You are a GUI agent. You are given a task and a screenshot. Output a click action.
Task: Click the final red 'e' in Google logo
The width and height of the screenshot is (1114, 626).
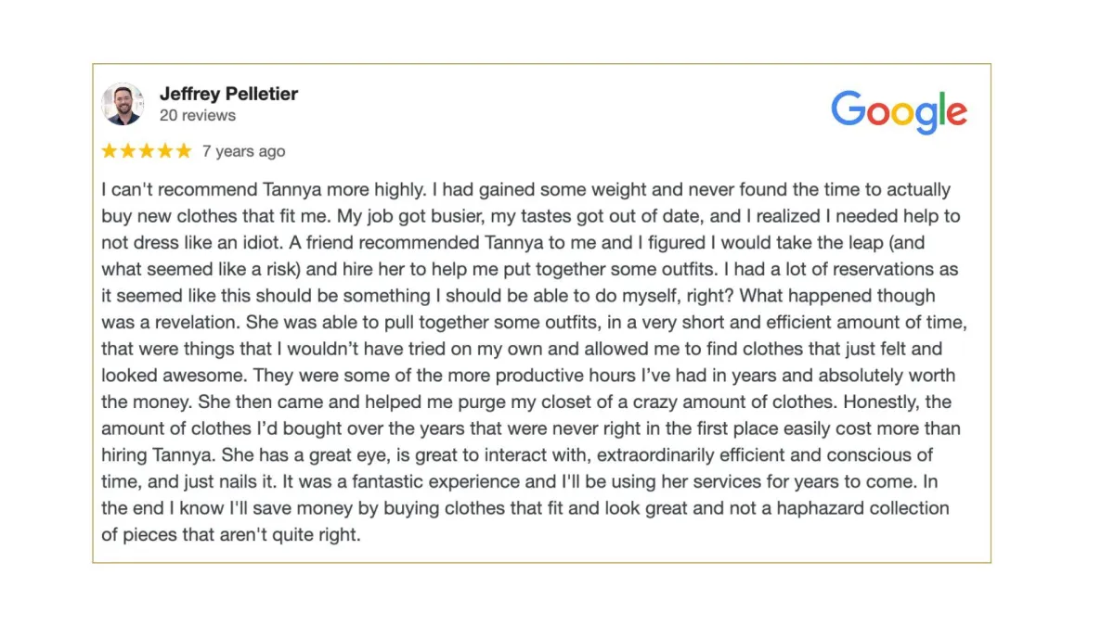point(957,114)
